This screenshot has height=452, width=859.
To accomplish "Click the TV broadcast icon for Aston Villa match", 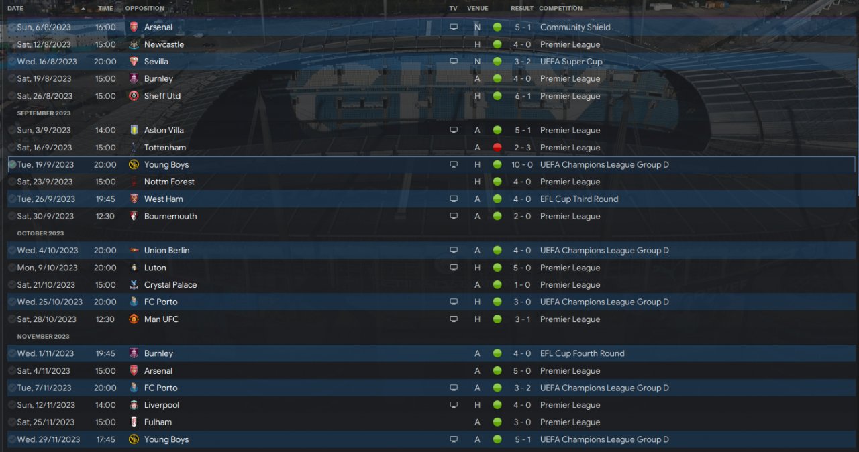I will (x=454, y=130).
